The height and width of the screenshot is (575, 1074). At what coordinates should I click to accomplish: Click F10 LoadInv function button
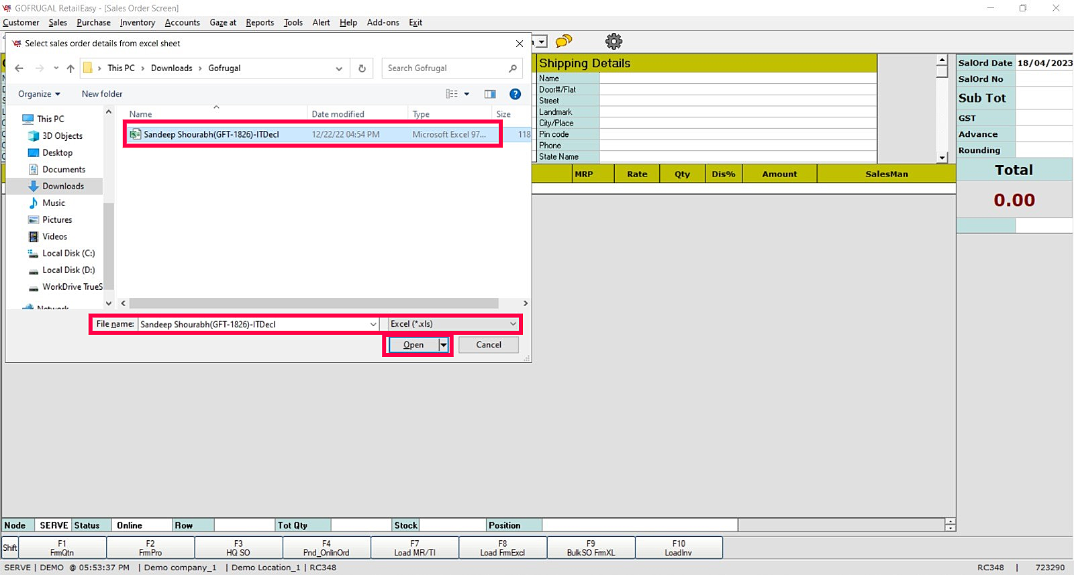pyautogui.click(x=679, y=547)
